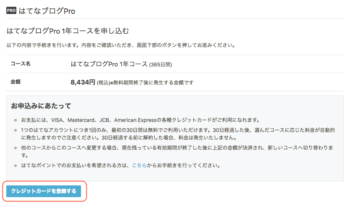The image size is (350, 206).
Task: Click the bullet about VISA, Mastercard, JCB cards
Action: click(x=141, y=120)
